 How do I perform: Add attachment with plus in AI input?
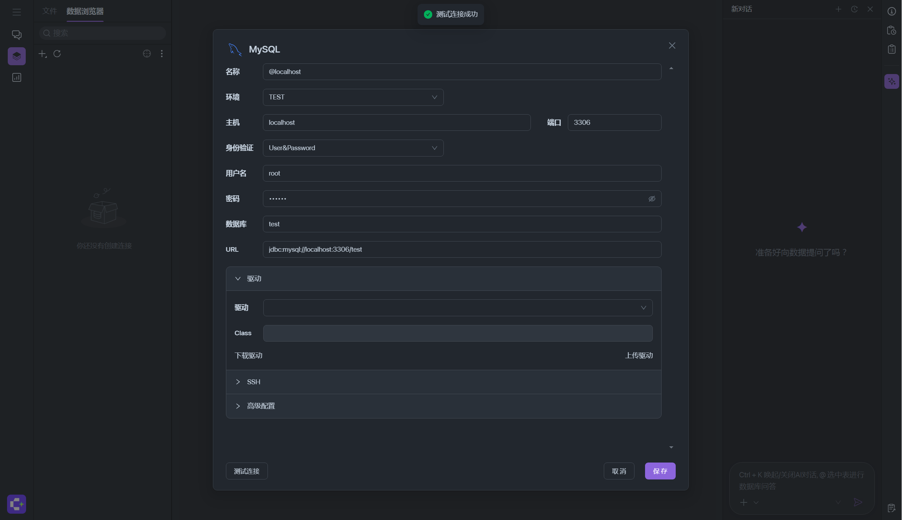click(x=744, y=502)
